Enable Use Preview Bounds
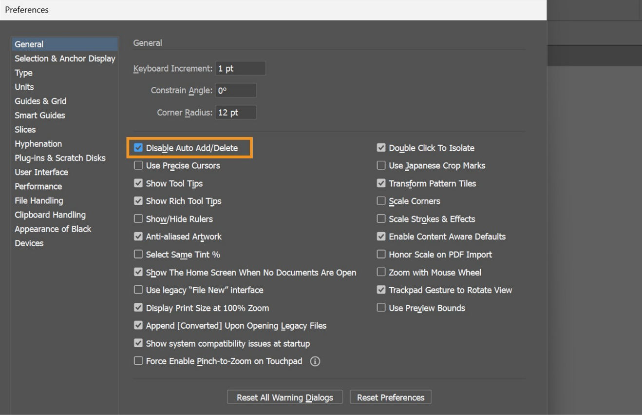The width and height of the screenshot is (642, 415). click(x=381, y=307)
